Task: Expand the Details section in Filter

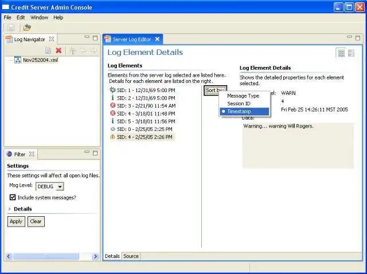Action: [10, 209]
